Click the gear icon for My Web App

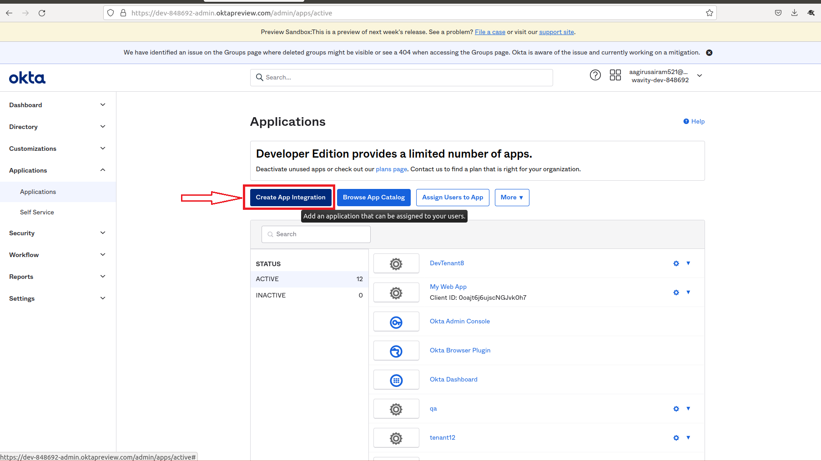pyautogui.click(x=676, y=292)
